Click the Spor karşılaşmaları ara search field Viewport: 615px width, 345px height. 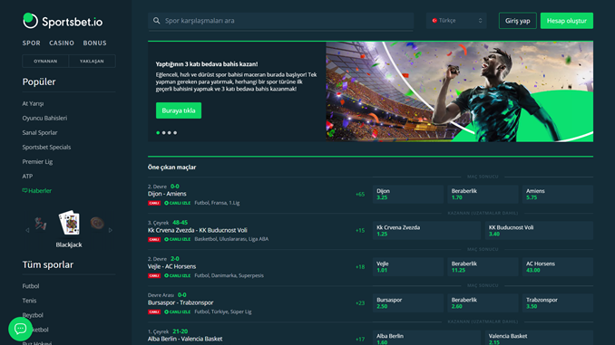(x=280, y=21)
